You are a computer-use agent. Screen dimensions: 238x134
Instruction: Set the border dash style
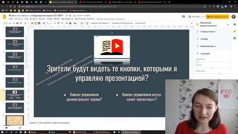62,23
